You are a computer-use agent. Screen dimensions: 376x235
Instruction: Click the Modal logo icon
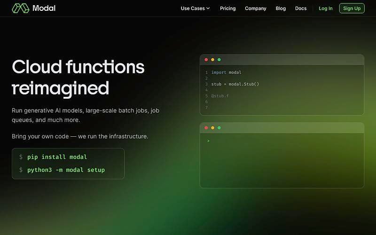click(20, 8)
